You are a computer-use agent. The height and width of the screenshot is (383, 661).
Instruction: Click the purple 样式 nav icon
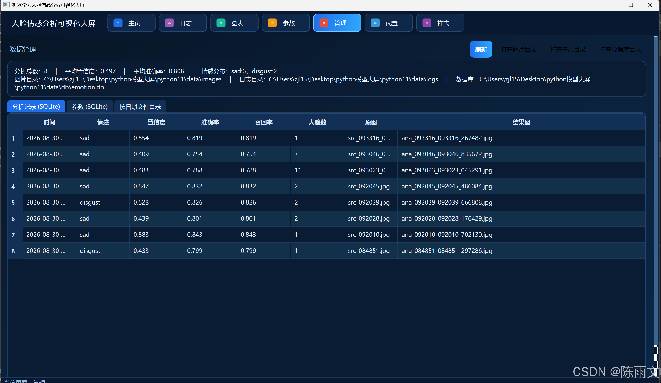coord(427,23)
